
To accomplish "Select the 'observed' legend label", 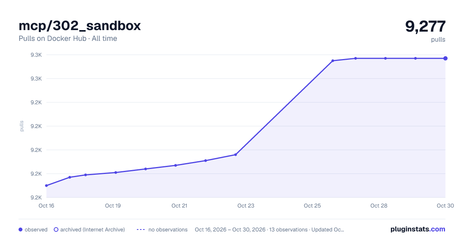I will (36, 229).
